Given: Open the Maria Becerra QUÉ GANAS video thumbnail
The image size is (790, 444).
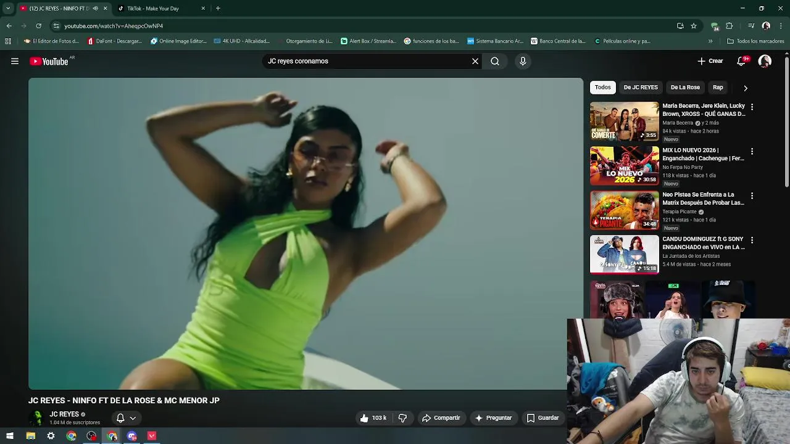Looking at the screenshot, I should (x=624, y=121).
